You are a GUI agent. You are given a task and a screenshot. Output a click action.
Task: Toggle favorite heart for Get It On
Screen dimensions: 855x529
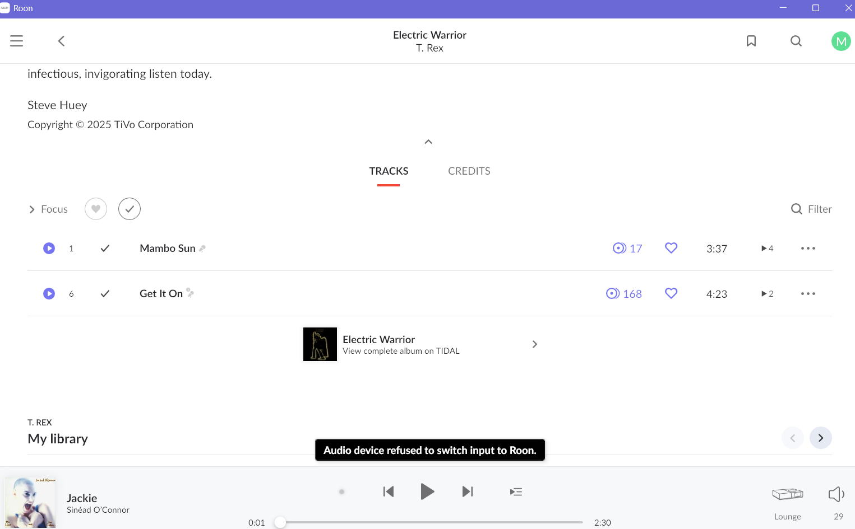point(671,293)
